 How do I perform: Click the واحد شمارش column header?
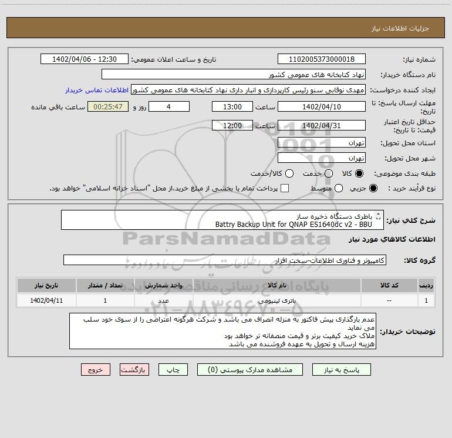point(163,285)
